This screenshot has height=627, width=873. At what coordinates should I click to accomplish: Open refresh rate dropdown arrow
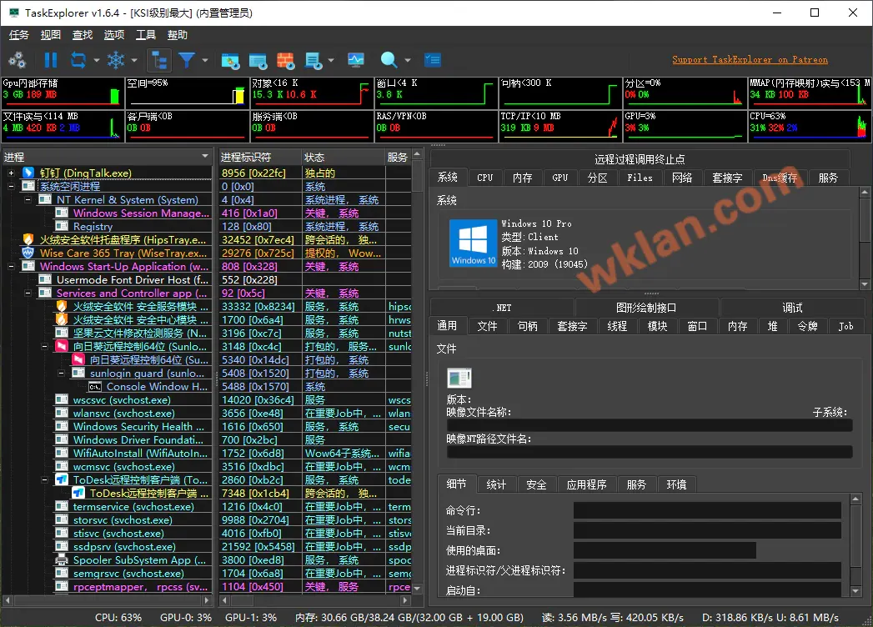pos(97,60)
